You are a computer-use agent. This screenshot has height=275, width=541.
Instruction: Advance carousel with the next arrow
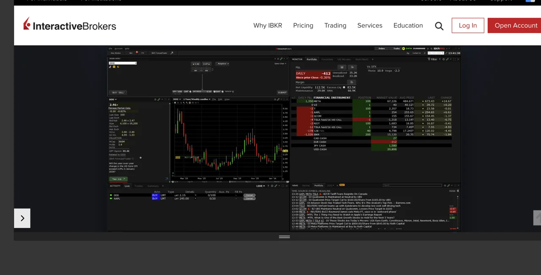[x=22, y=218]
